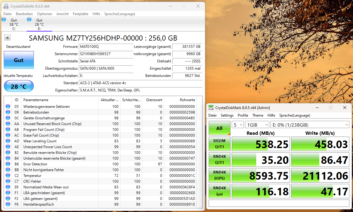
Task: Click status orb of Unexpected Power Loss Count
Action: [8, 147]
